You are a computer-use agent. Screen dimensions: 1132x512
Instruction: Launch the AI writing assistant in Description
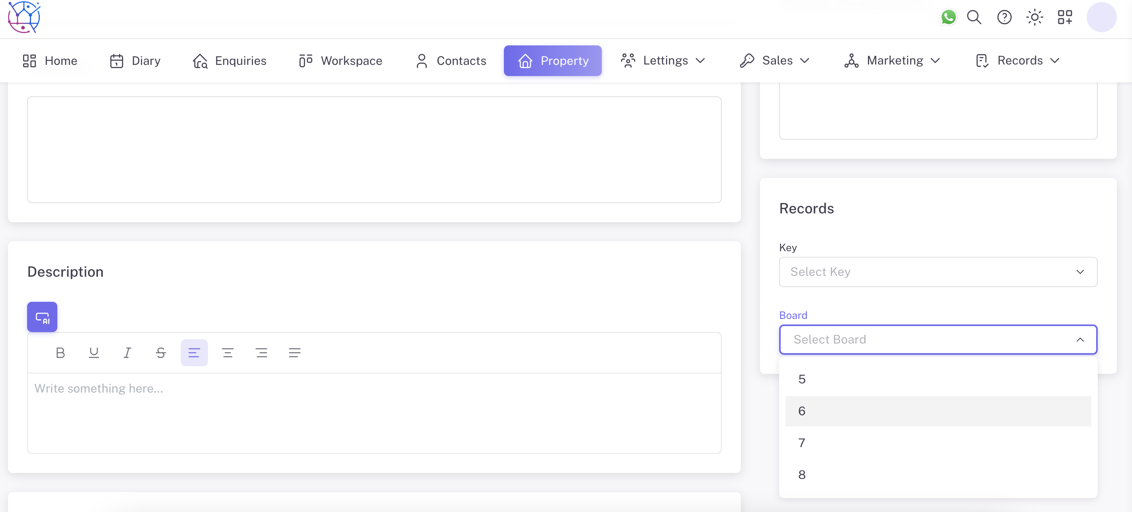pos(42,317)
